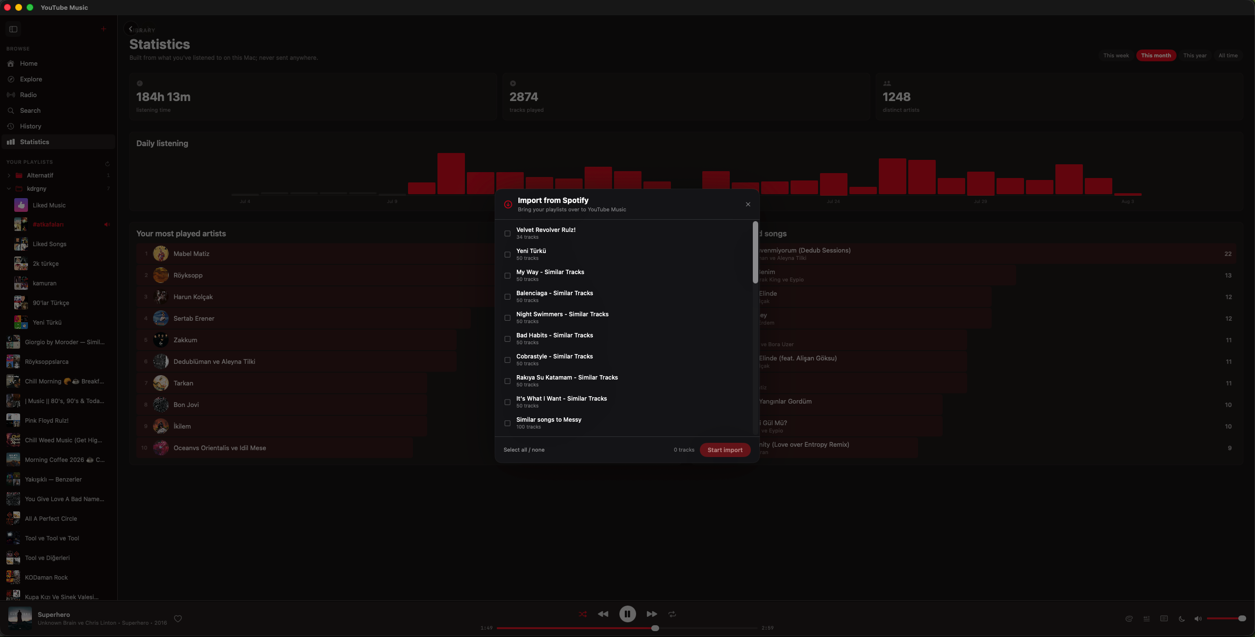Open the All A Perfect Circle playlist
The width and height of the screenshot is (1255, 637).
point(58,518)
